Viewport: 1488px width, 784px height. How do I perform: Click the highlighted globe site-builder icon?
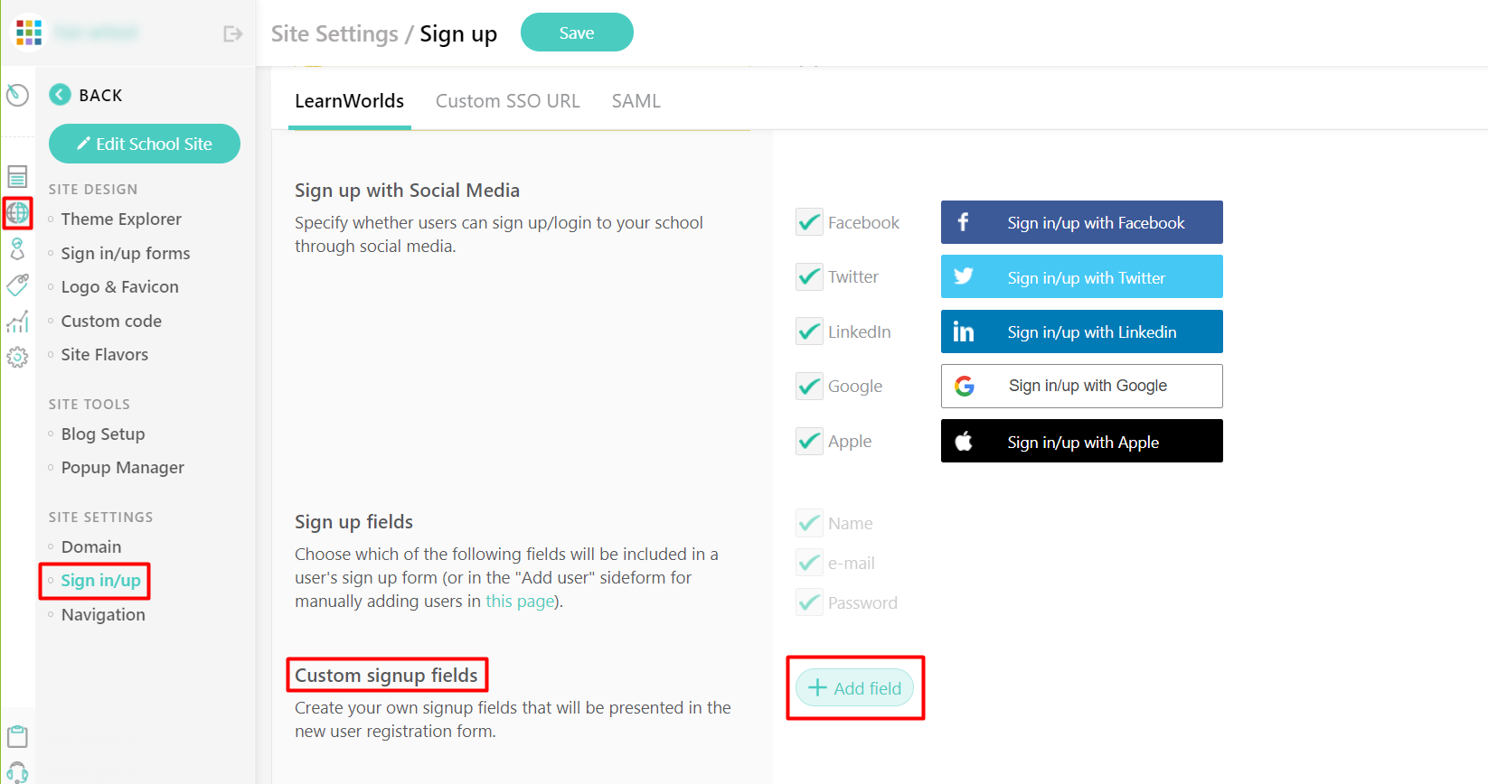click(x=17, y=213)
